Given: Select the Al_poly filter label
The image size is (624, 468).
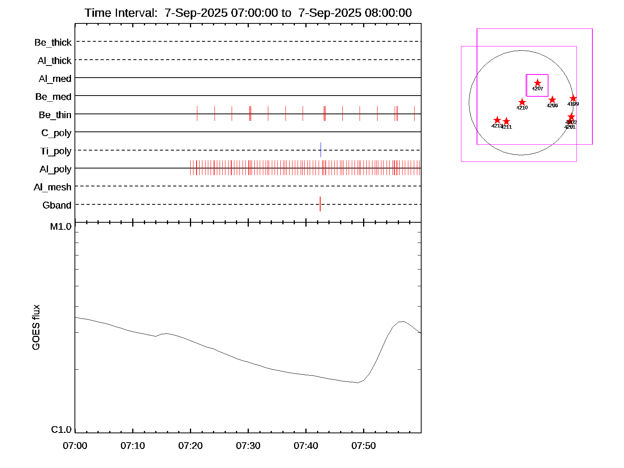Looking at the screenshot, I should point(55,169).
